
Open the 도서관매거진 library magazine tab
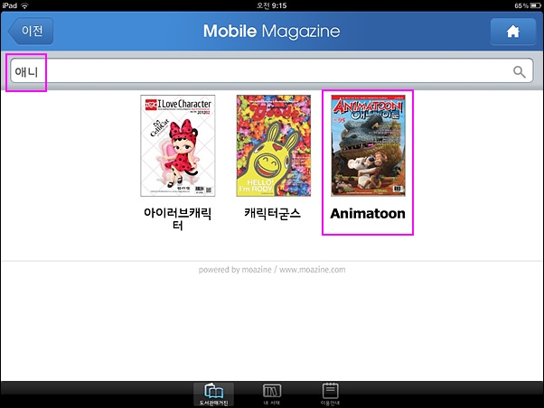tap(213, 394)
